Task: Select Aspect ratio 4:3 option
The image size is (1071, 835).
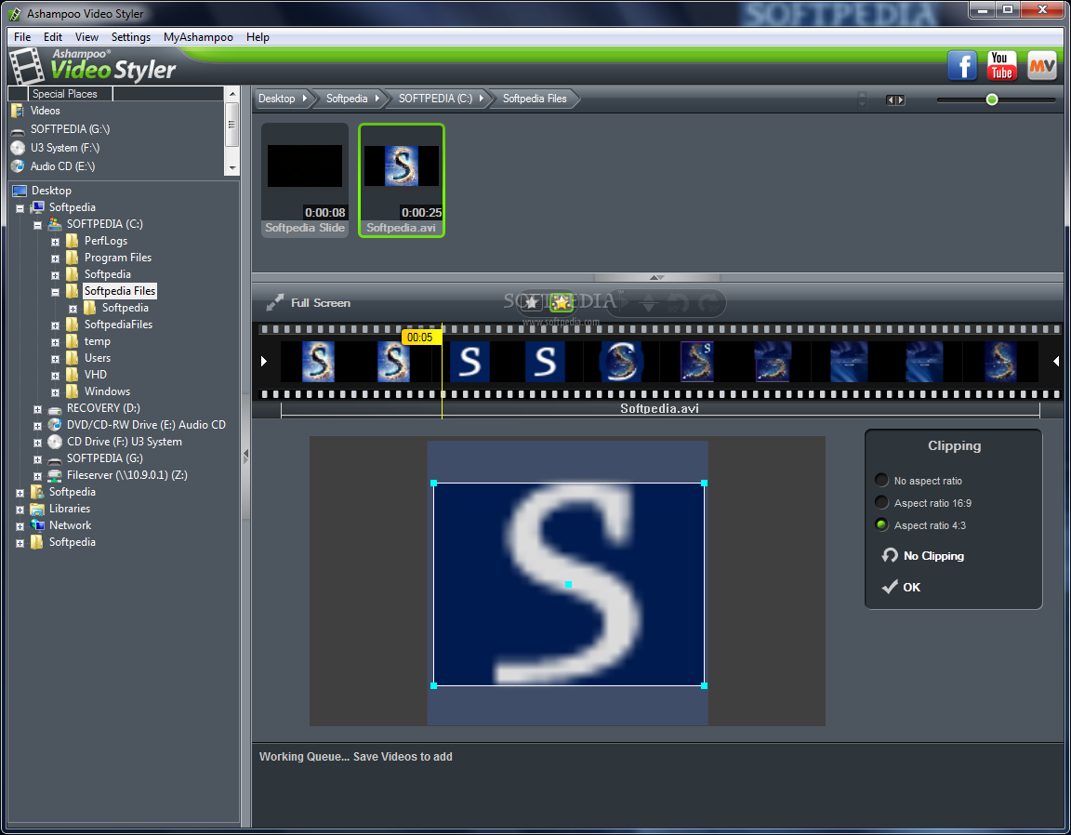Action: (x=881, y=524)
